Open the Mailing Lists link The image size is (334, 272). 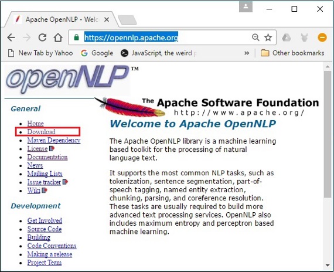(x=45, y=174)
